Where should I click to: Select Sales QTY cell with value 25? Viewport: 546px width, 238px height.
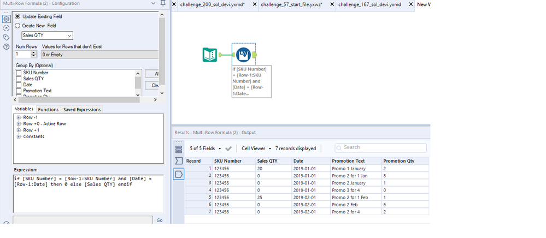pos(273,197)
